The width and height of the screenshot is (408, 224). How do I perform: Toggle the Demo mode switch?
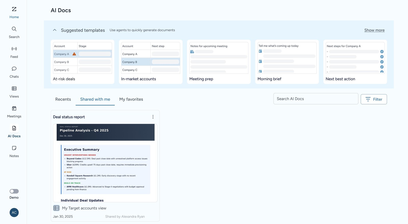pos(14,191)
